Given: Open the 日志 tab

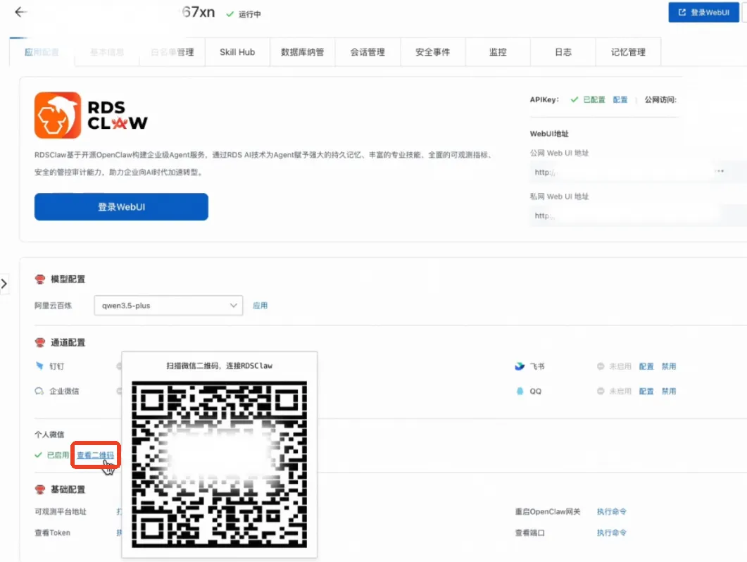Looking at the screenshot, I should (563, 52).
